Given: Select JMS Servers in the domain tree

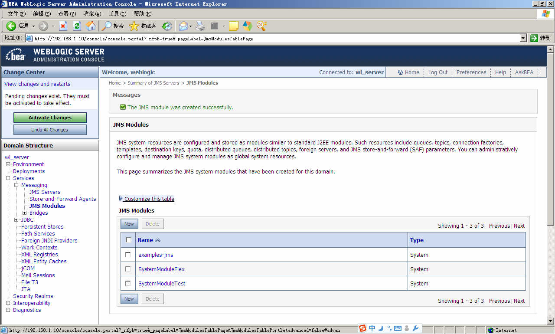Looking at the screenshot, I should pyautogui.click(x=45, y=192).
